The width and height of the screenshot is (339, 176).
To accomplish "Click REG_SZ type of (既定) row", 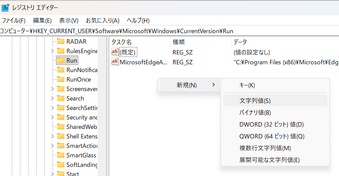I will (182, 52).
